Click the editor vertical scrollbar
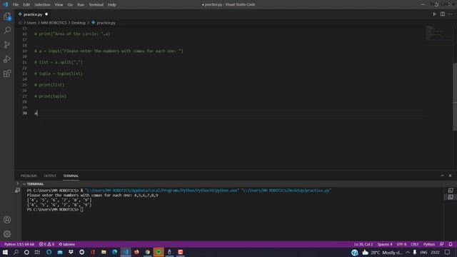The height and width of the screenshot is (257, 457). pos(455,97)
